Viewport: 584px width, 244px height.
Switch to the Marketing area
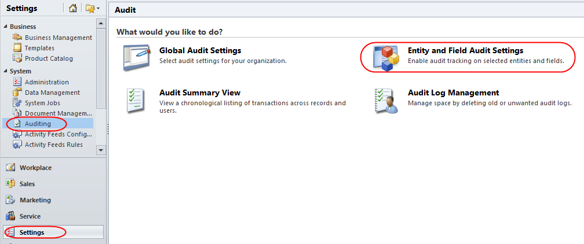tap(35, 200)
